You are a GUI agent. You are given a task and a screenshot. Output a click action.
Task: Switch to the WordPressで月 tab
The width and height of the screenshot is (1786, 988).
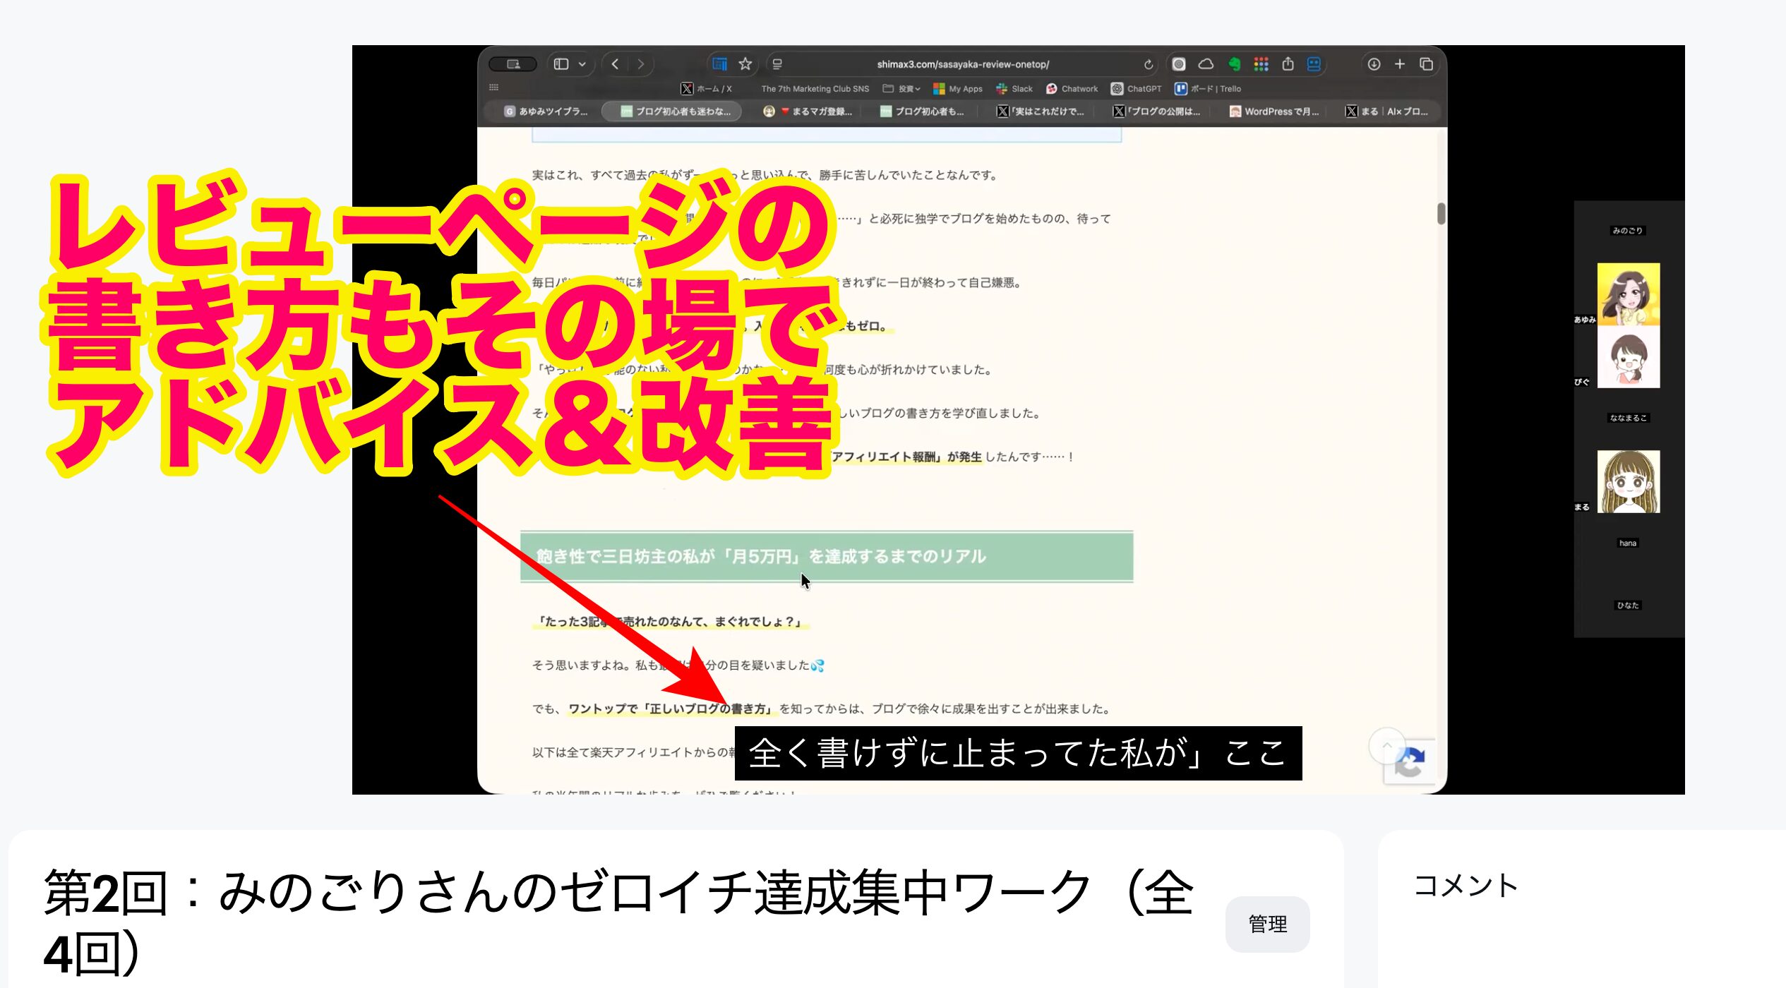point(1274,112)
